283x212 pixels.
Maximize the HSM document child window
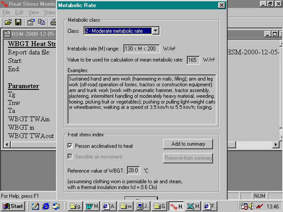(275, 34)
